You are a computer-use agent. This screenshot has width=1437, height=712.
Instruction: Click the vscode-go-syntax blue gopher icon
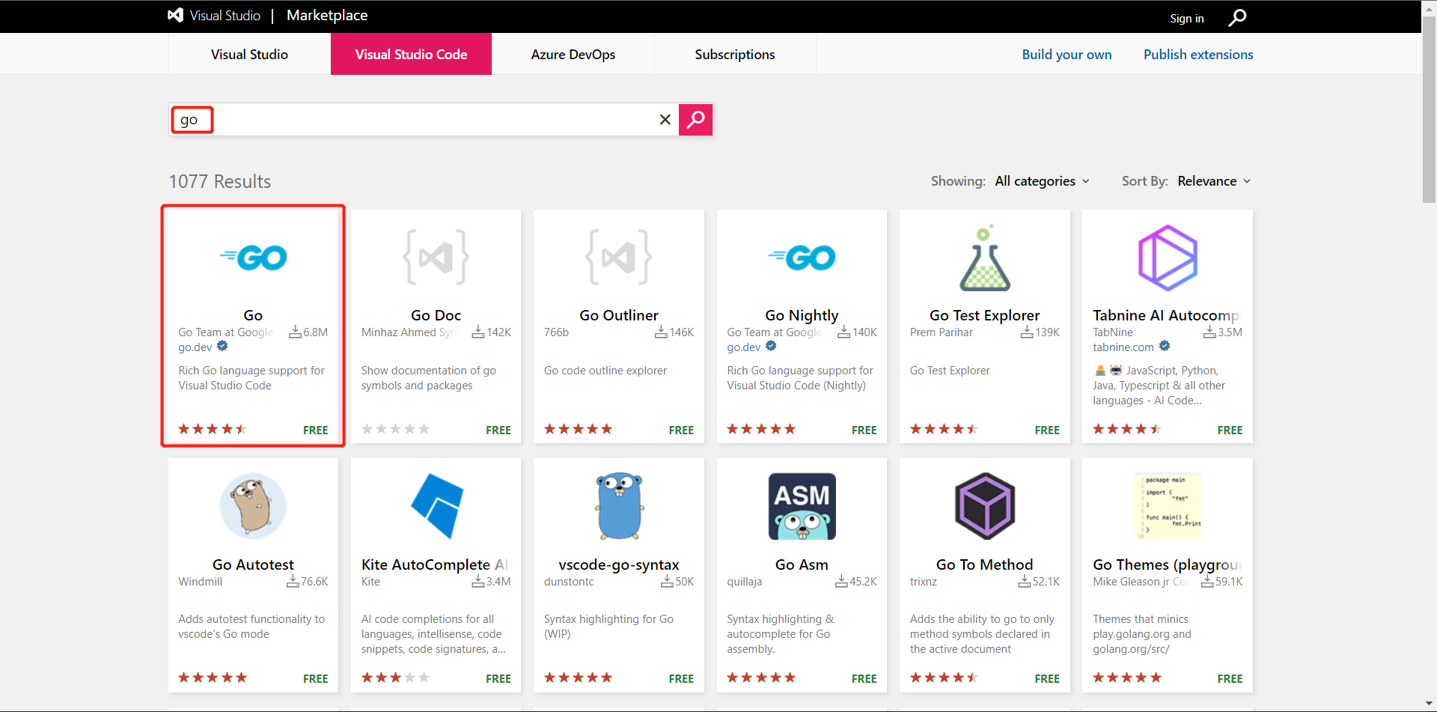(619, 506)
